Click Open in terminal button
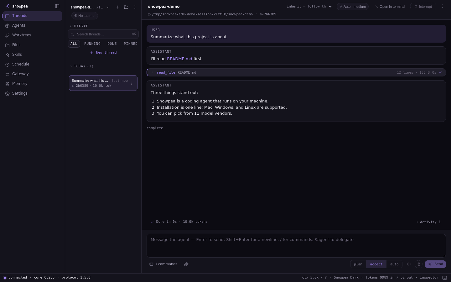Viewport: 451px width, 282px height. 390,7
